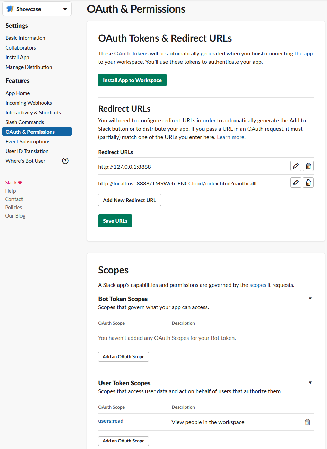Save the redirect URLs
The height and width of the screenshot is (449, 327).
[115, 221]
